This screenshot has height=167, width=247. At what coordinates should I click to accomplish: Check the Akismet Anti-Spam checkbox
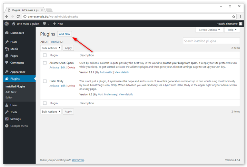point(45,63)
